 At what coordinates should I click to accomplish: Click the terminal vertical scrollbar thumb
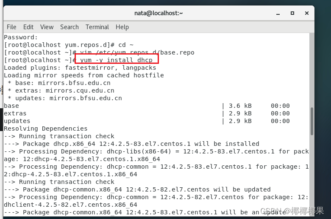point(312,121)
